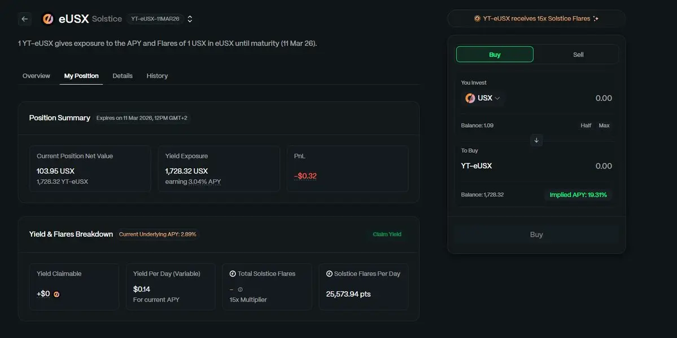Switch to the Overview tab
This screenshot has width=677, height=338.
(36, 75)
